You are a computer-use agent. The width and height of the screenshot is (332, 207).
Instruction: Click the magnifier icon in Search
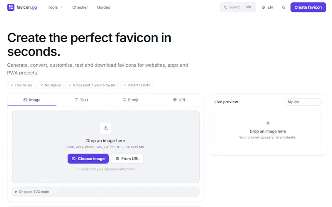(x=225, y=7)
